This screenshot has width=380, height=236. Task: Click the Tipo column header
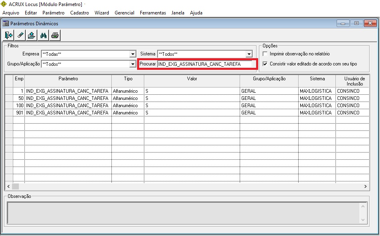point(128,81)
